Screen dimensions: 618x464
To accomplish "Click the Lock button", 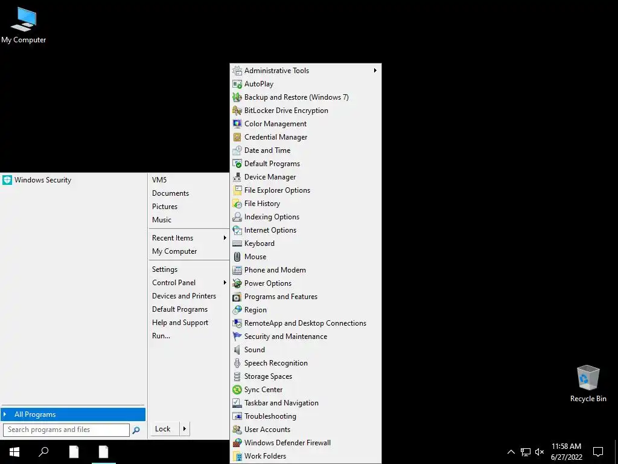I will (165, 429).
